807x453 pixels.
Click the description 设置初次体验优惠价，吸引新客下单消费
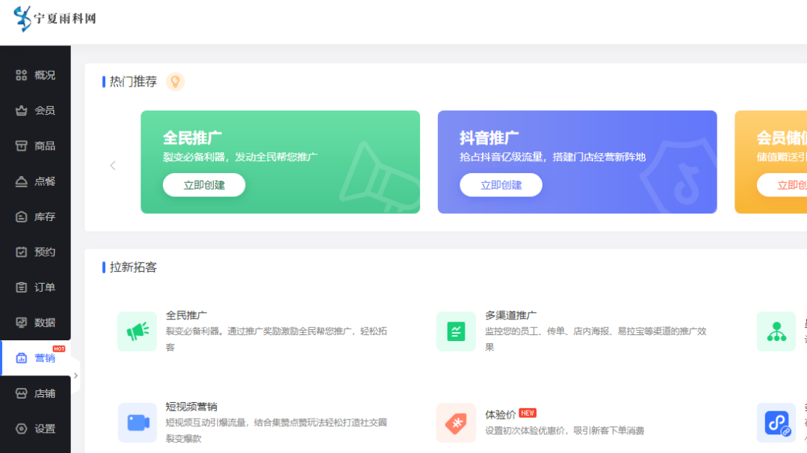pyautogui.click(x=565, y=431)
